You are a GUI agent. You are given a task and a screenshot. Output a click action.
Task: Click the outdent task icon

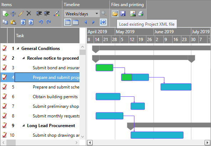pos(39,14)
